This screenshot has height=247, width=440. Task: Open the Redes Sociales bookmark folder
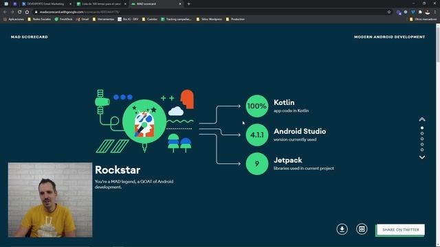(x=39, y=19)
